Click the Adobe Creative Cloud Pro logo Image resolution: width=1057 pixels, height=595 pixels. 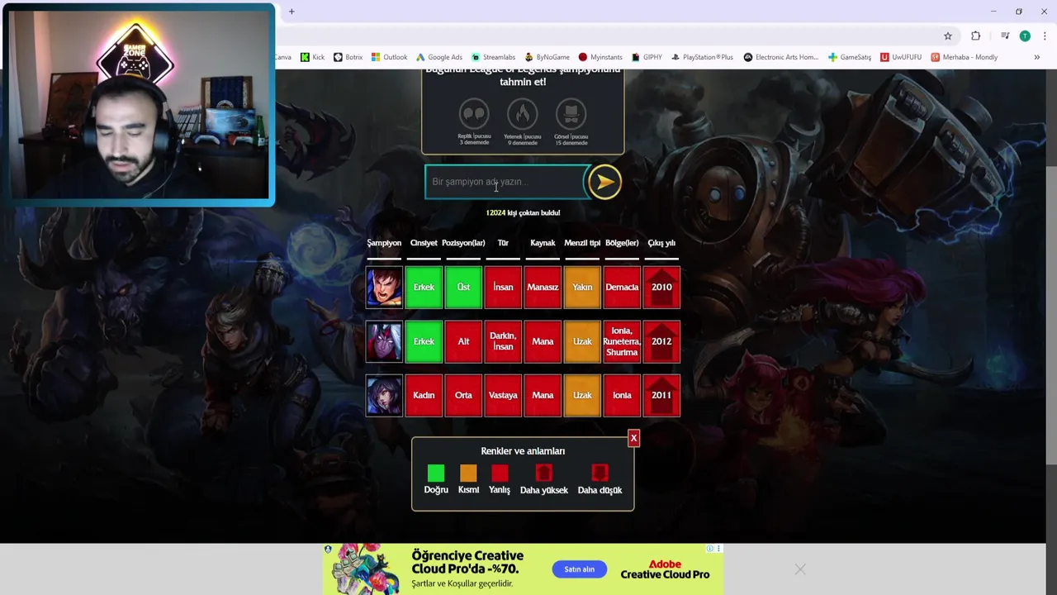click(665, 569)
